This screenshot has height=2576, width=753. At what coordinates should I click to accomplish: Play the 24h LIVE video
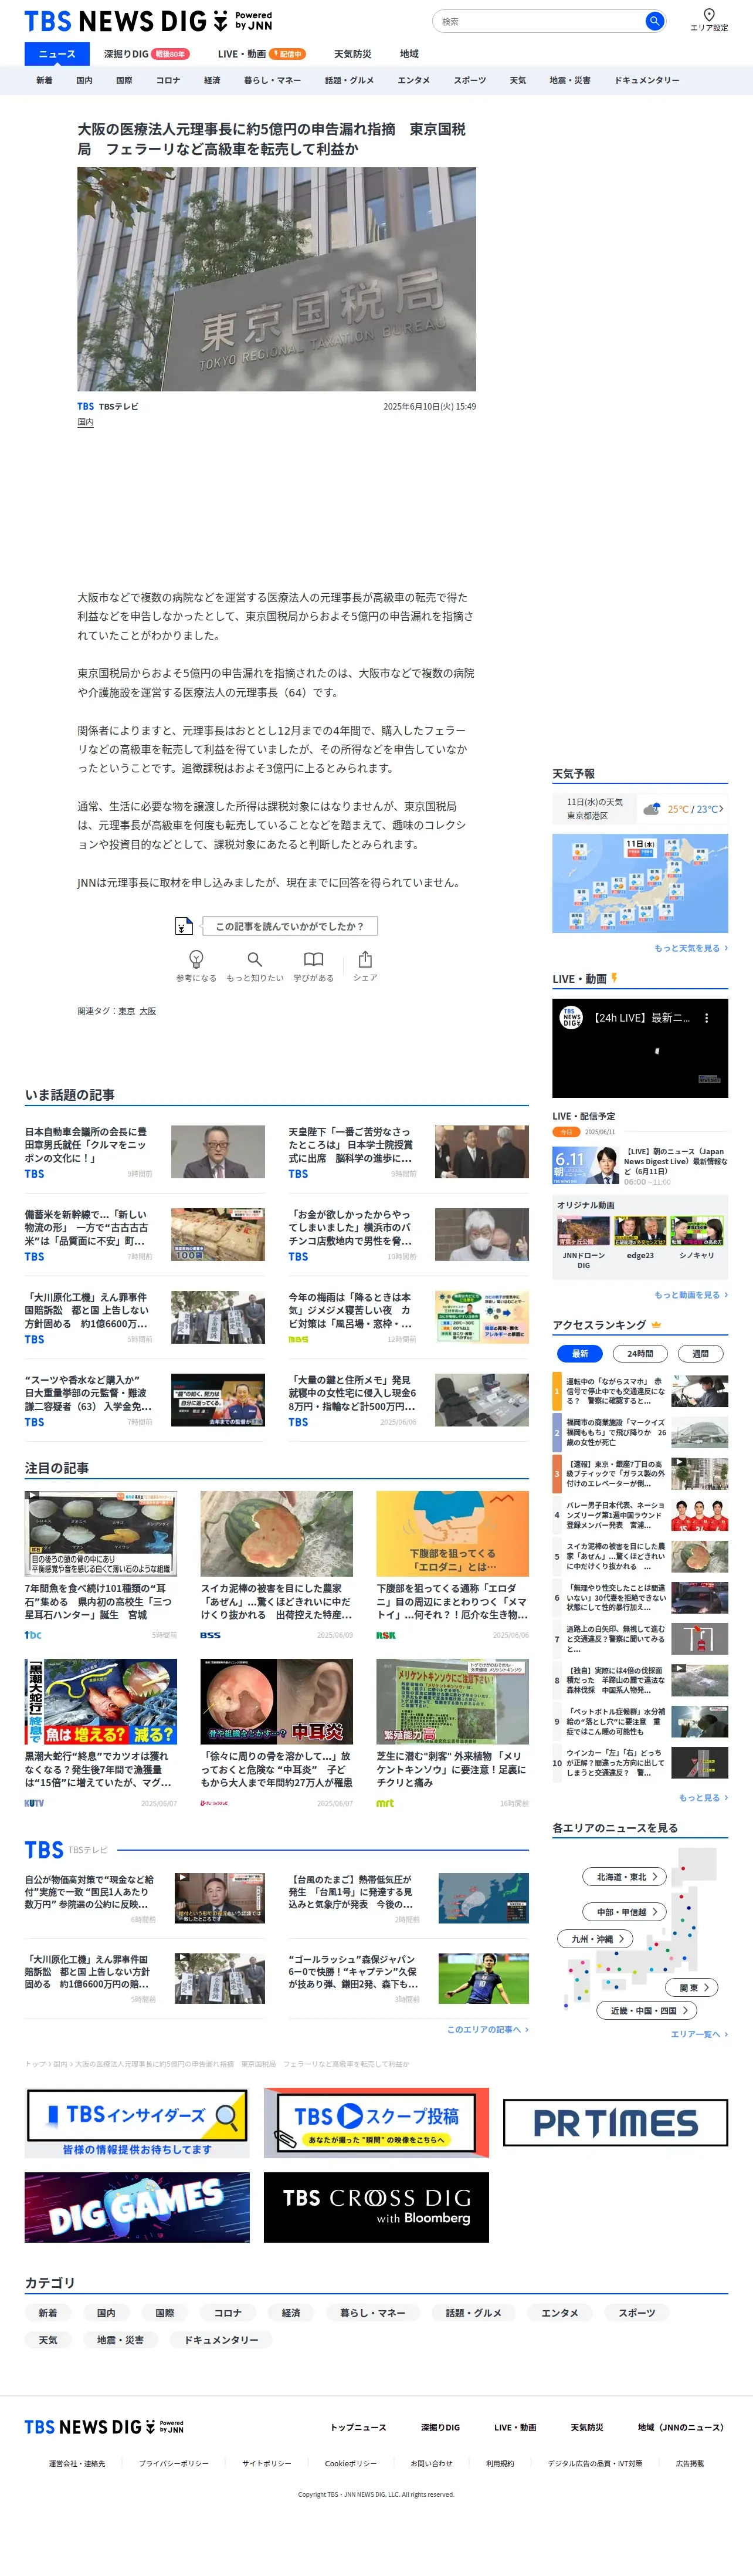(x=640, y=1048)
